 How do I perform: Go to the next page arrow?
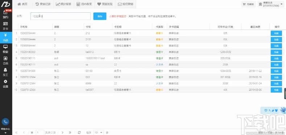pos(63,132)
